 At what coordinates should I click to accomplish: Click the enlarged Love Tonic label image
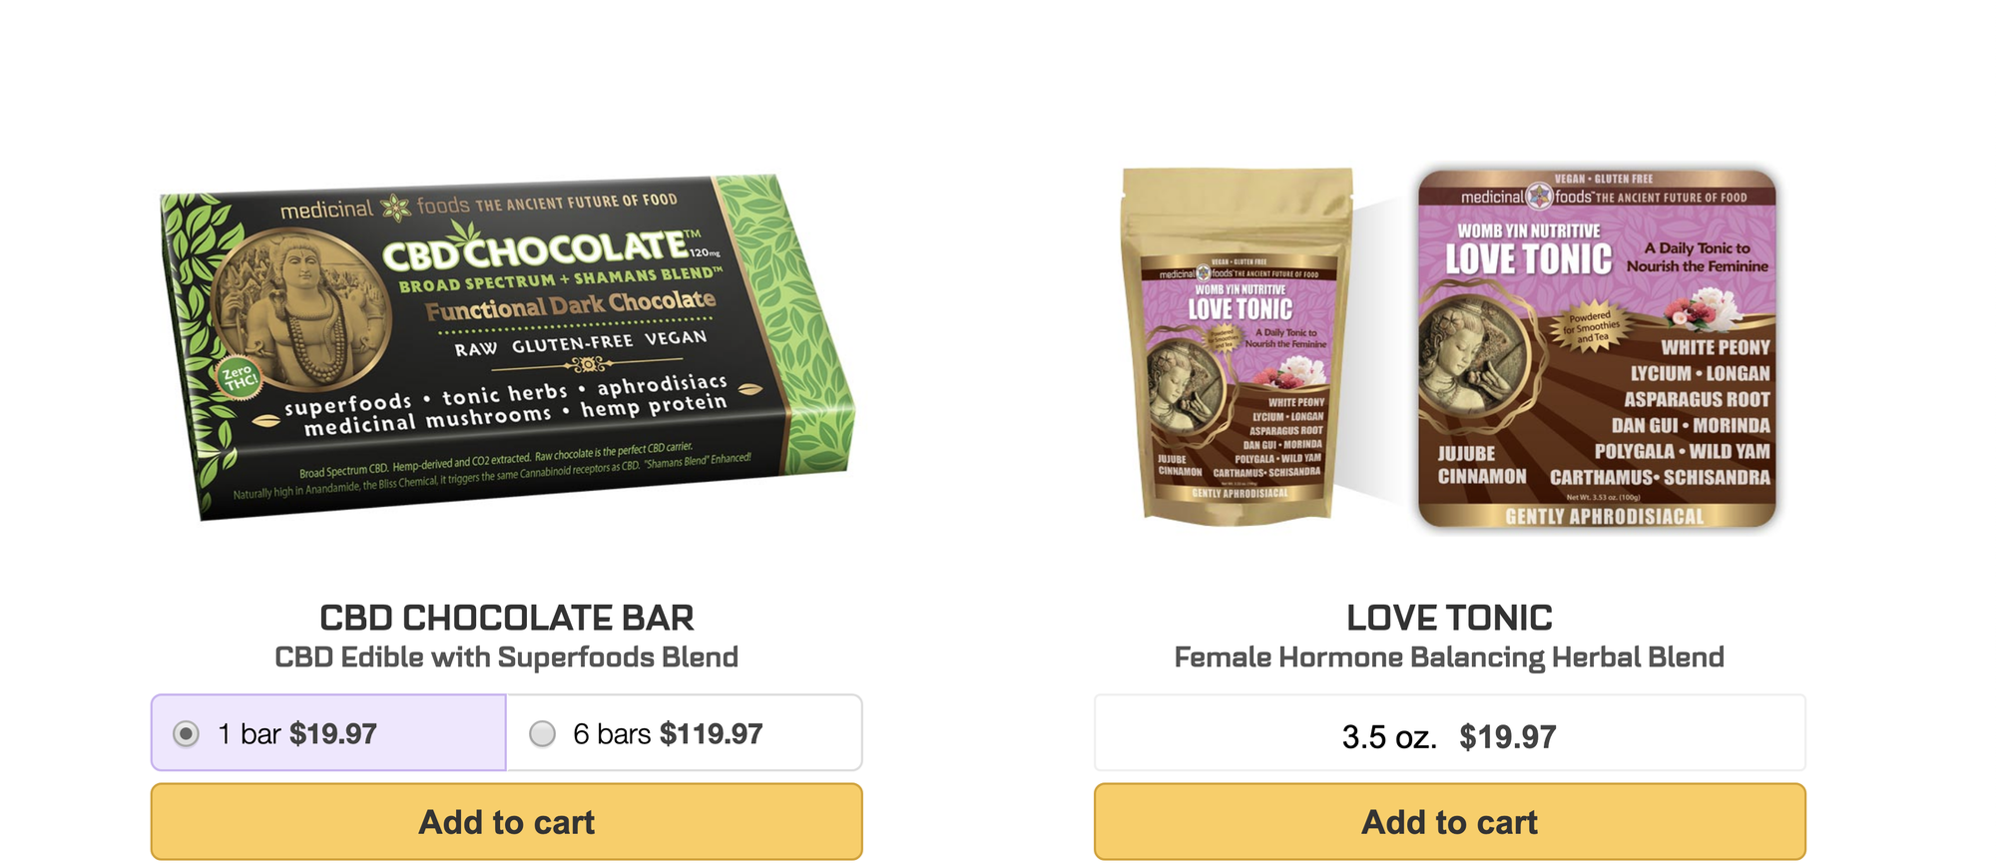pyautogui.click(x=1597, y=348)
